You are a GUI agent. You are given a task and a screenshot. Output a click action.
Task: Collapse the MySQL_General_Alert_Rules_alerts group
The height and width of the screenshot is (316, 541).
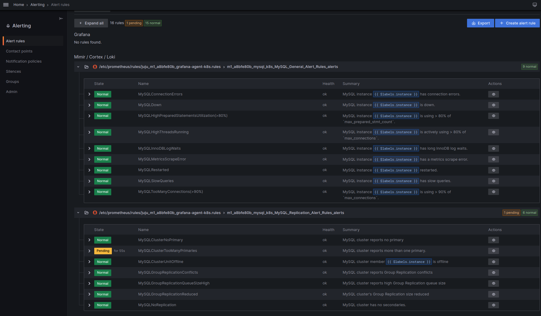click(x=78, y=66)
